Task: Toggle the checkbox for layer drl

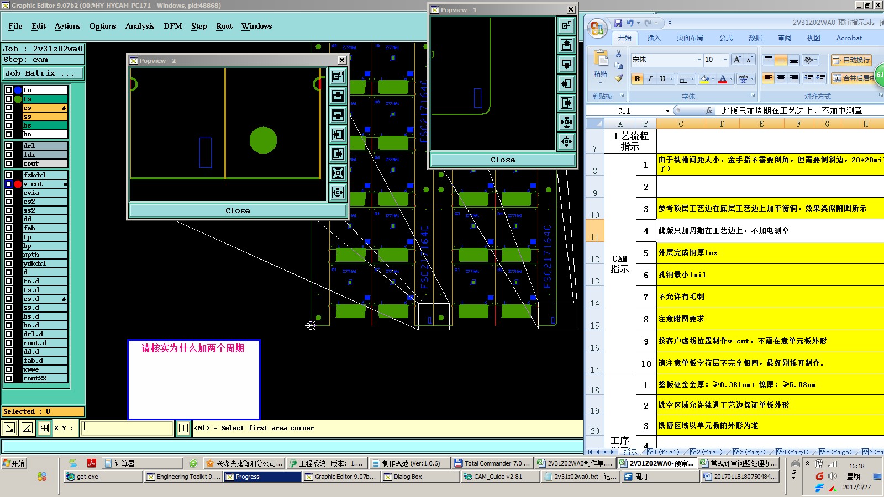Action: point(9,146)
